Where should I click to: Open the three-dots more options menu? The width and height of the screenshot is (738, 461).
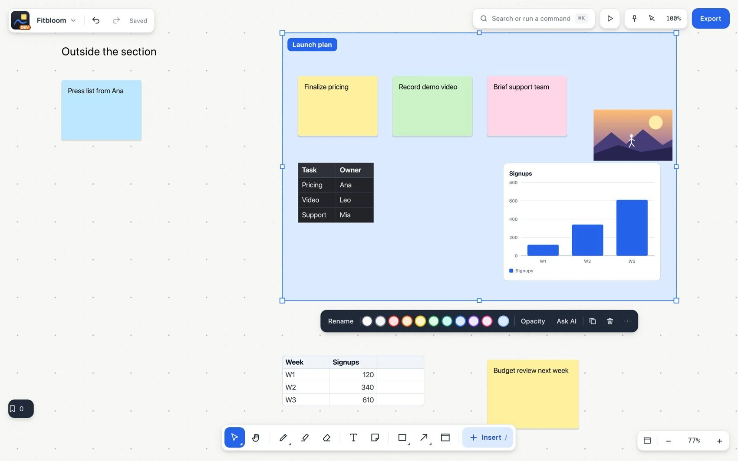[627, 321]
